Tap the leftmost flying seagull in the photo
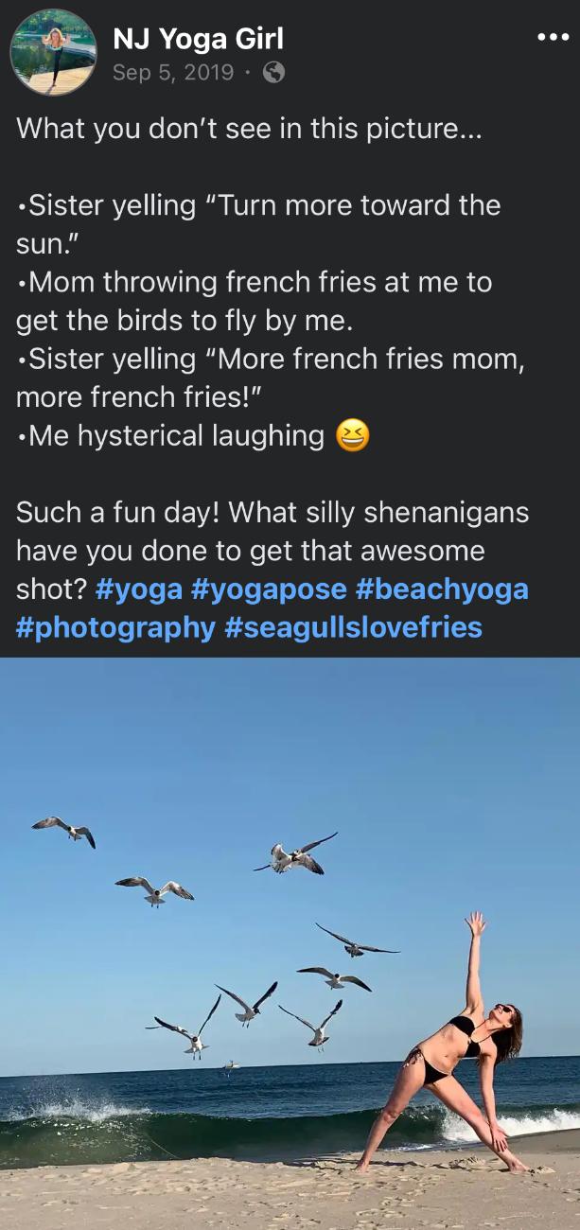The image size is (580, 1230). tap(64, 831)
